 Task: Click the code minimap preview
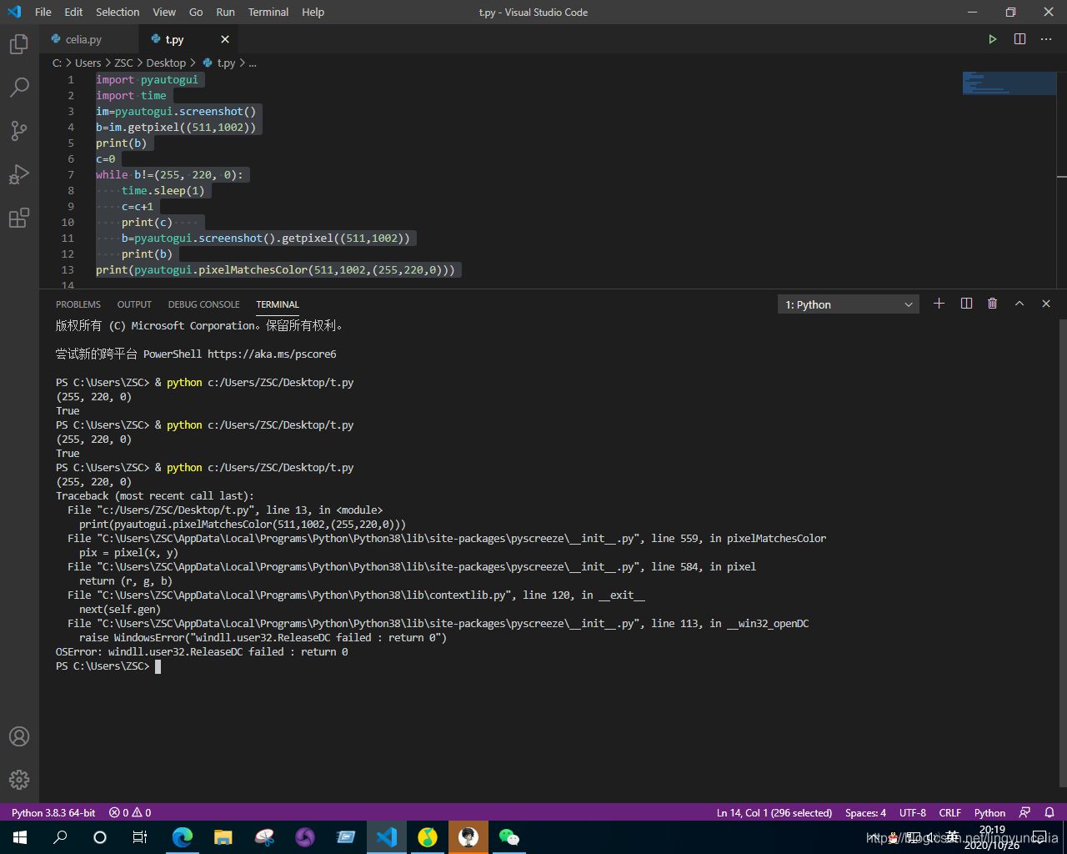(x=1009, y=83)
